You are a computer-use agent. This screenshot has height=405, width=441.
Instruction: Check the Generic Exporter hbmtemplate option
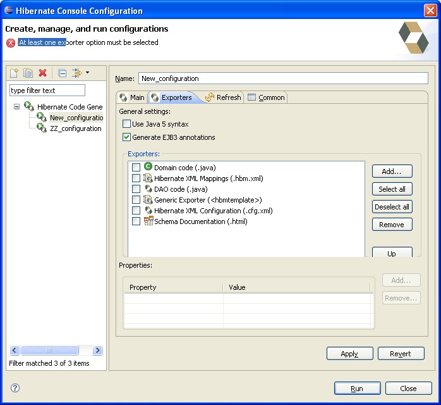[x=136, y=200]
